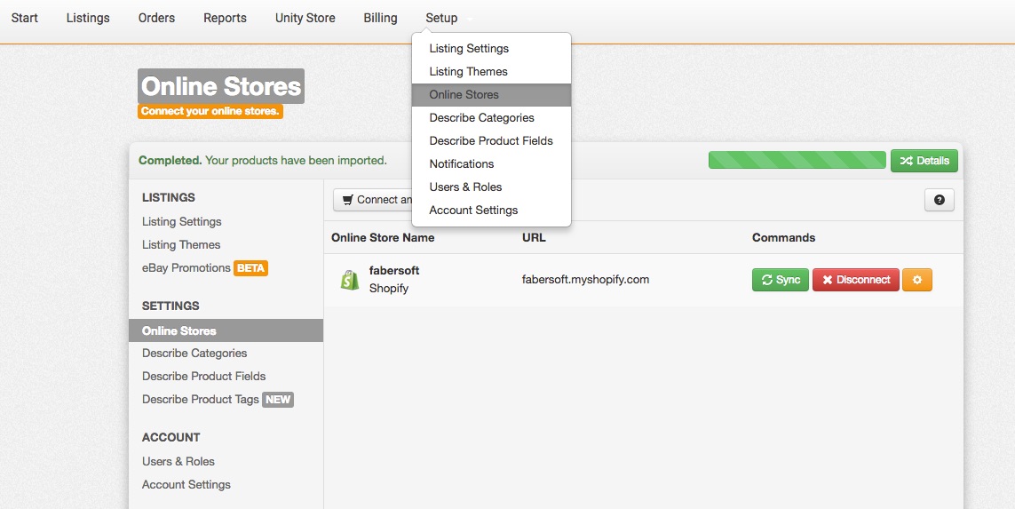The height and width of the screenshot is (509, 1015).
Task: Expand the Setup menu dropdown
Action: [441, 18]
